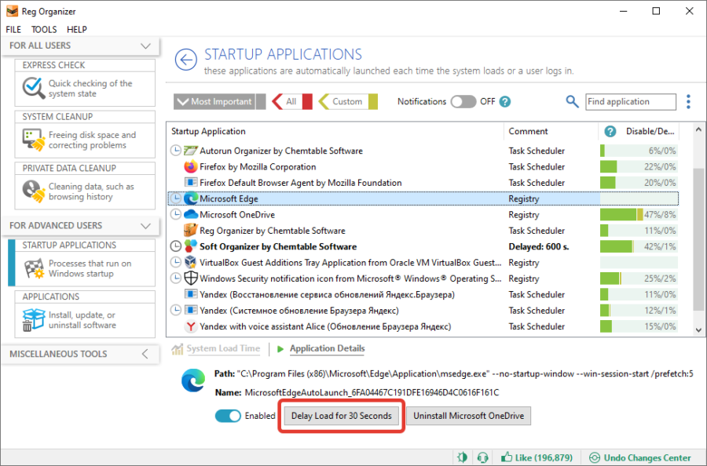Select the Microsoft Edge row
The width and height of the screenshot is (707, 466).
click(423, 198)
